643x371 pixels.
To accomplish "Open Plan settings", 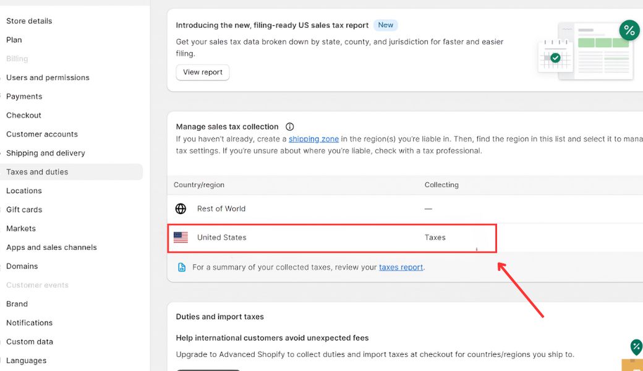I will (x=14, y=40).
